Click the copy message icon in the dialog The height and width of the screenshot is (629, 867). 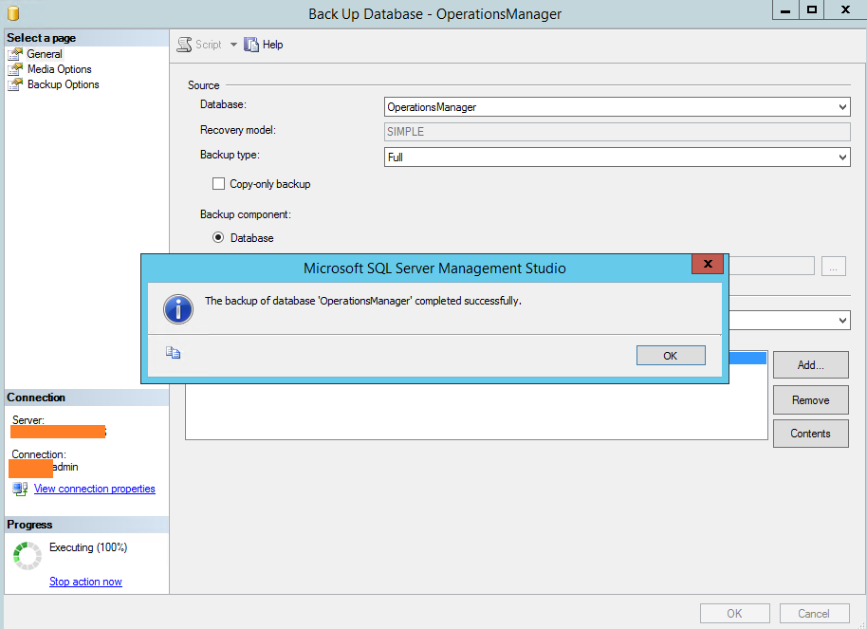[173, 352]
